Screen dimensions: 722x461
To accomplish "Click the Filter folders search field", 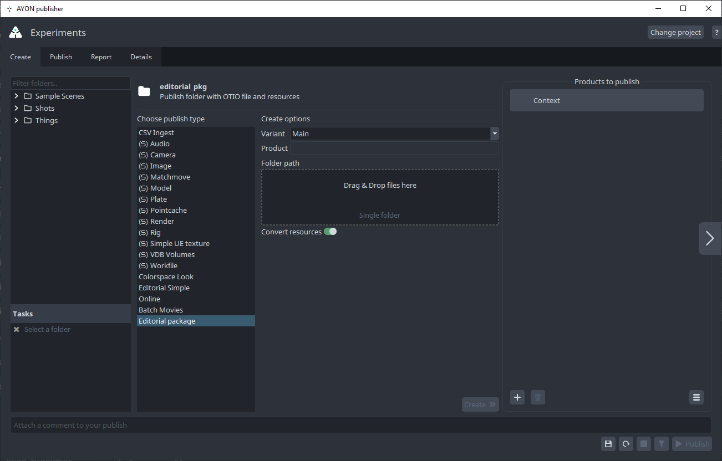I will pyautogui.click(x=70, y=83).
